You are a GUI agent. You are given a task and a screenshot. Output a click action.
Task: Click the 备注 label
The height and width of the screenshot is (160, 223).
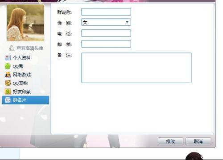coord(64,56)
